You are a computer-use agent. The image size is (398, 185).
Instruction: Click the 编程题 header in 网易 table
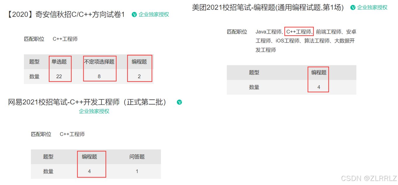89,157
